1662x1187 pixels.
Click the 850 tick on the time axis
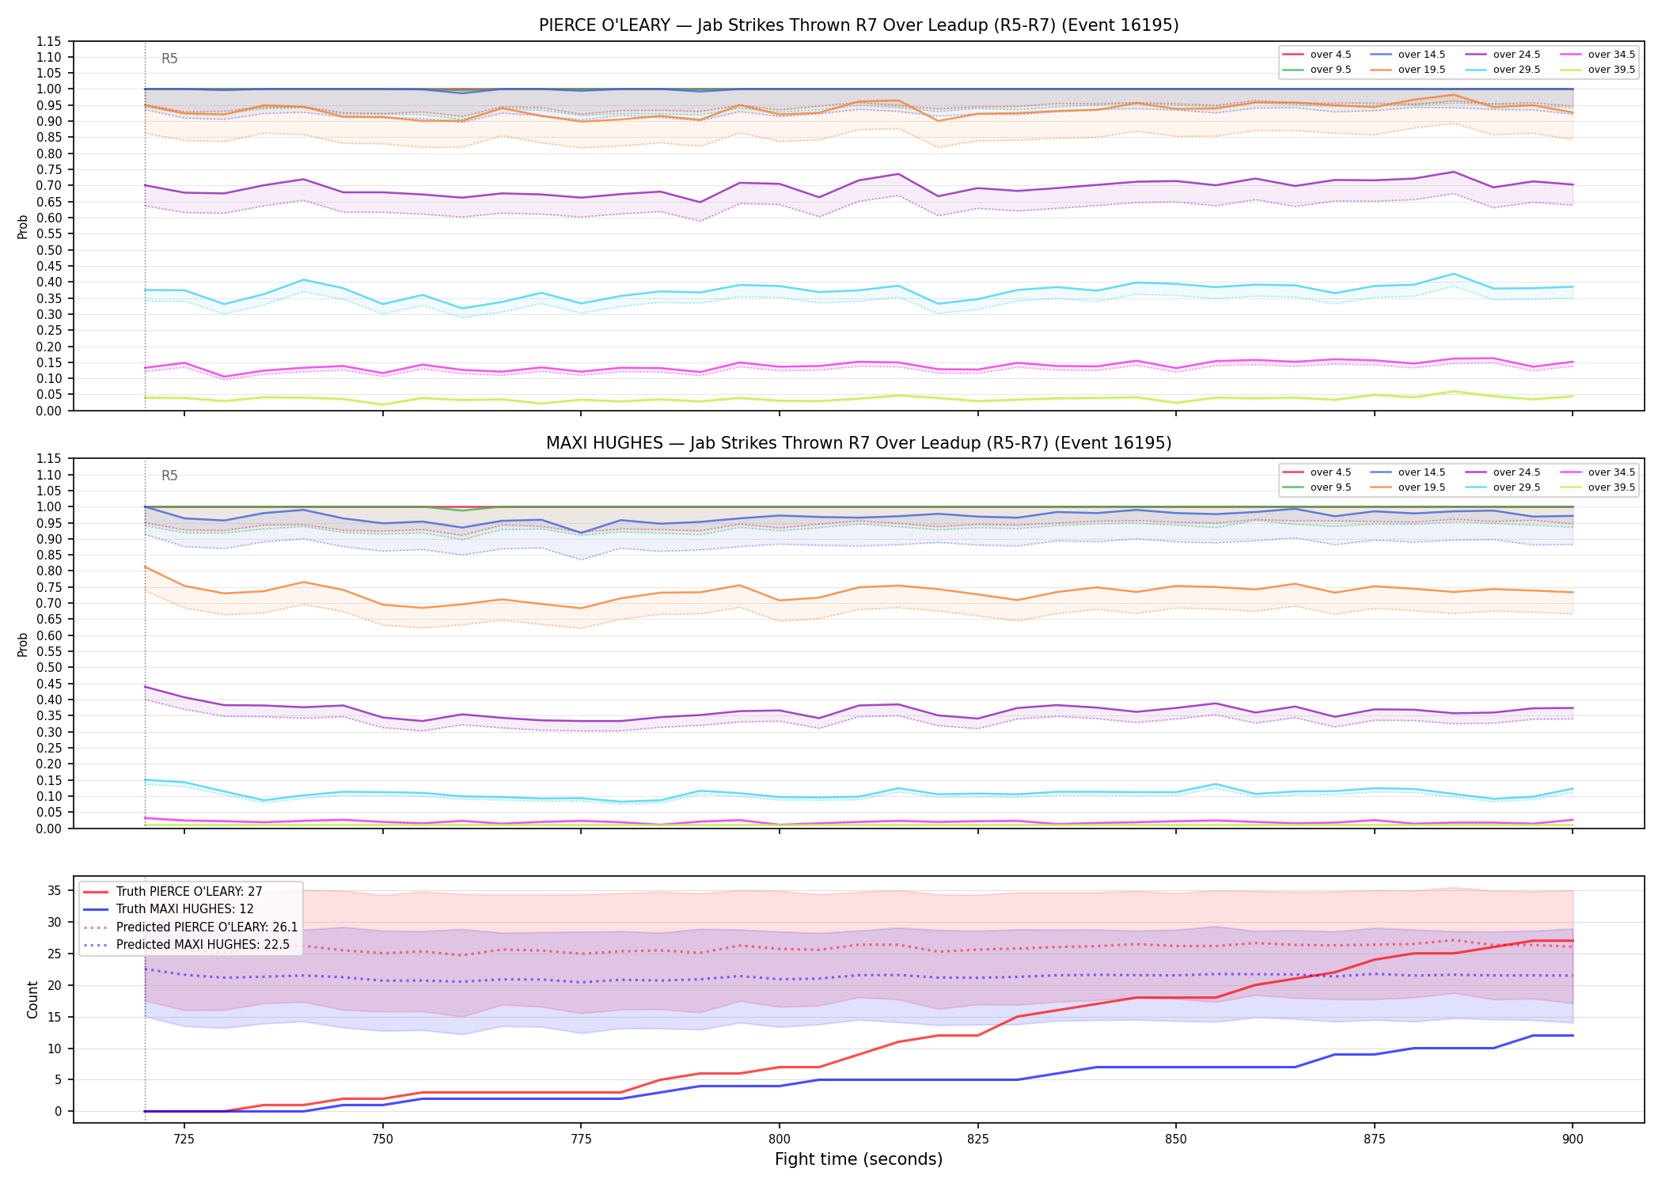coord(1176,1138)
